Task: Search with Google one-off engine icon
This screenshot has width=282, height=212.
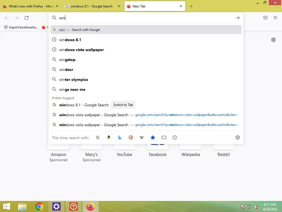Action: click(x=98, y=137)
